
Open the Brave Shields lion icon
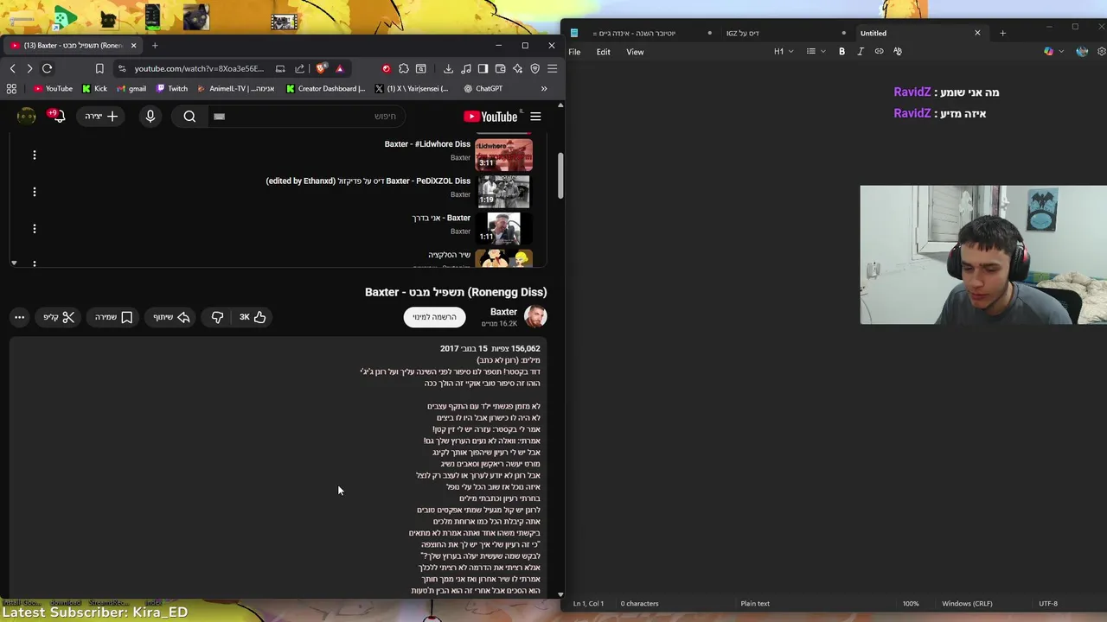(322, 68)
